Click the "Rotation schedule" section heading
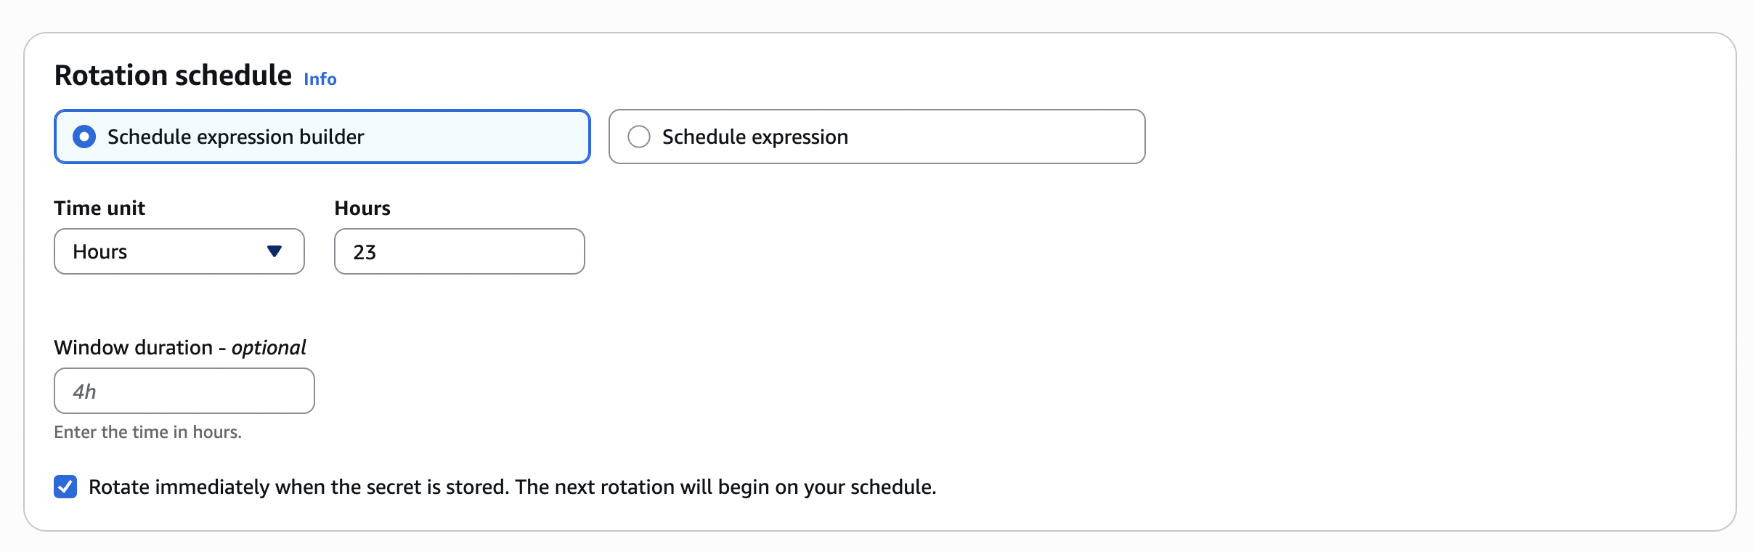 (173, 76)
